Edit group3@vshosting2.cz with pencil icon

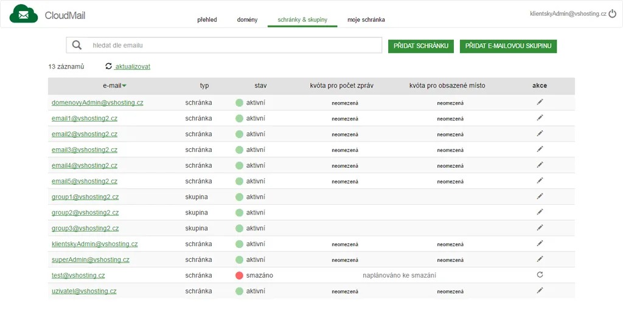coord(540,227)
